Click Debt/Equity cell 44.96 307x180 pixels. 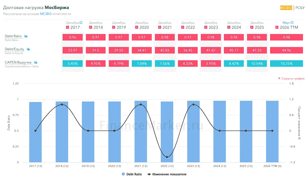coord(287,50)
